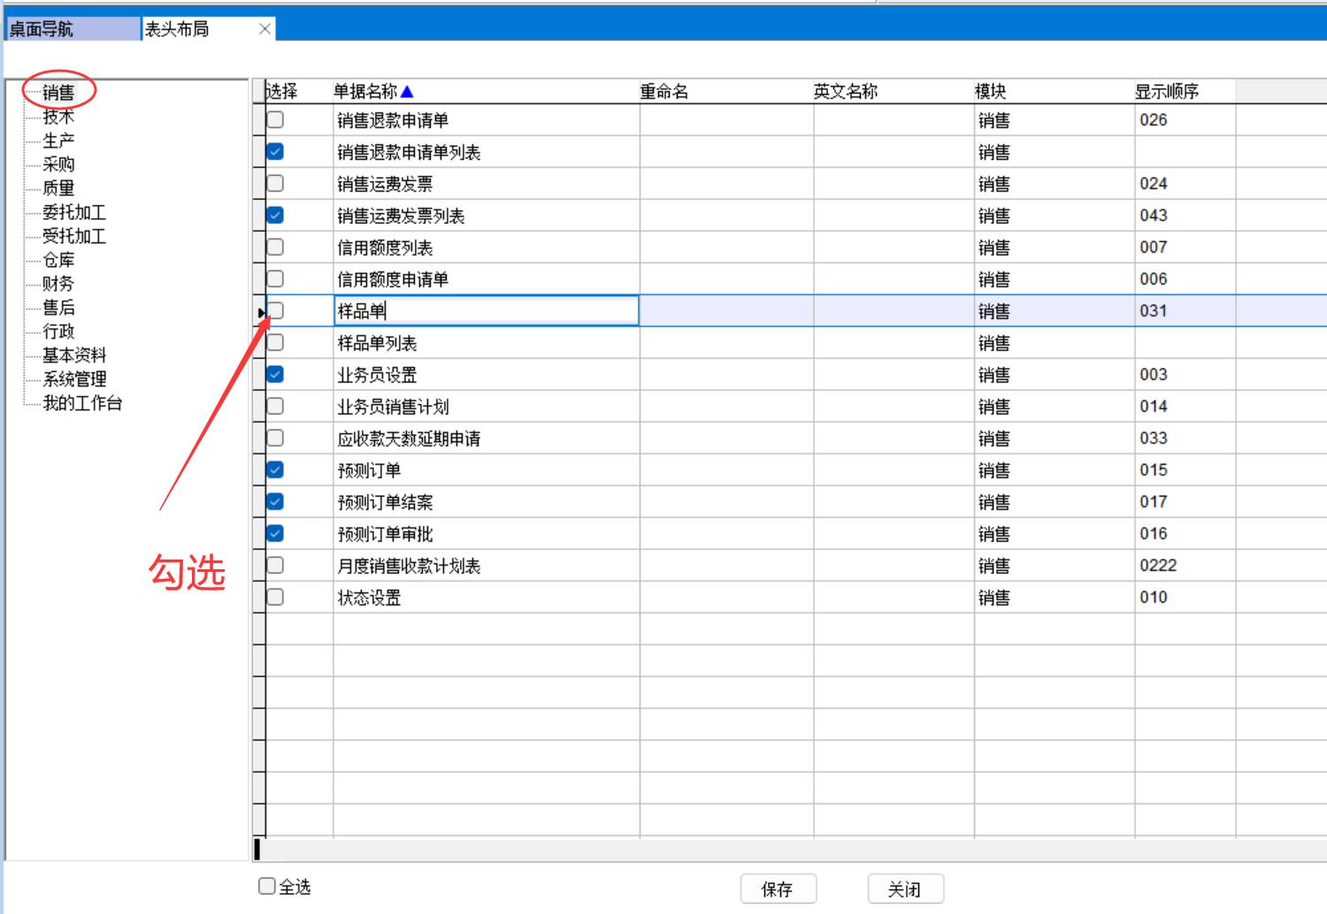Choose 我的工作台 in the tree

pyautogui.click(x=82, y=403)
